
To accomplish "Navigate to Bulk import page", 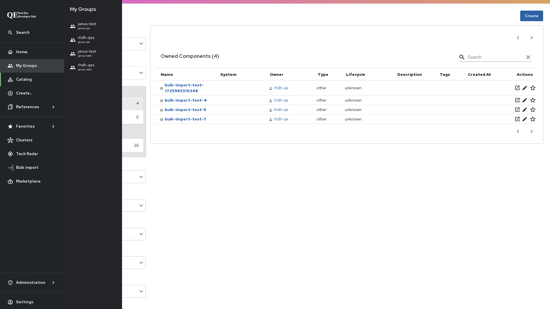I will (x=27, y=168).
